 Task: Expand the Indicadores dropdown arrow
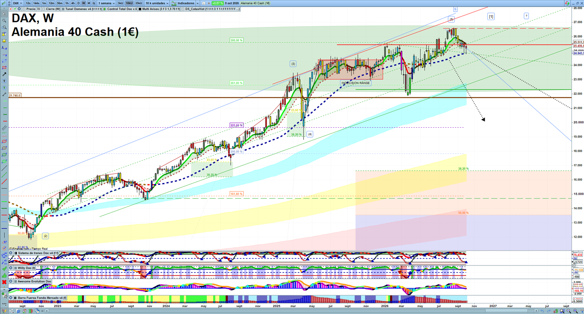pyautogui.click(x=197, y=3)
